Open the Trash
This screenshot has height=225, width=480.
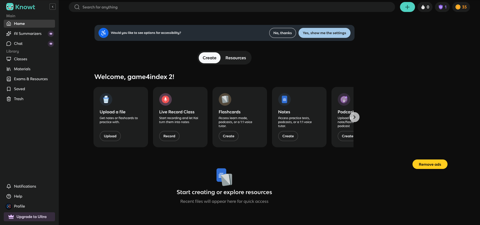click(x=18, y=99)
